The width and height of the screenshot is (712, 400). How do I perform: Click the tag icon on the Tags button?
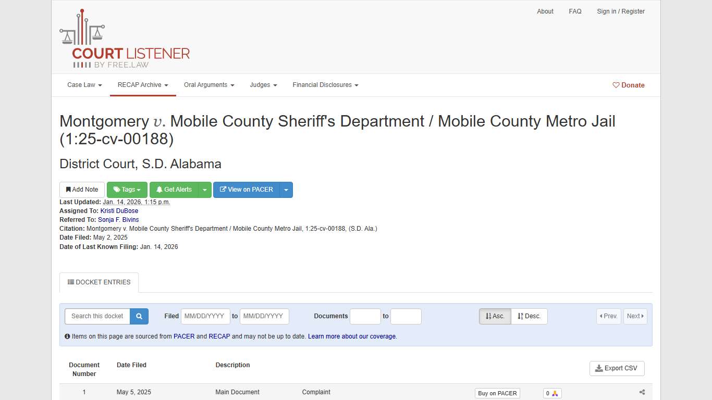(116, 190)
